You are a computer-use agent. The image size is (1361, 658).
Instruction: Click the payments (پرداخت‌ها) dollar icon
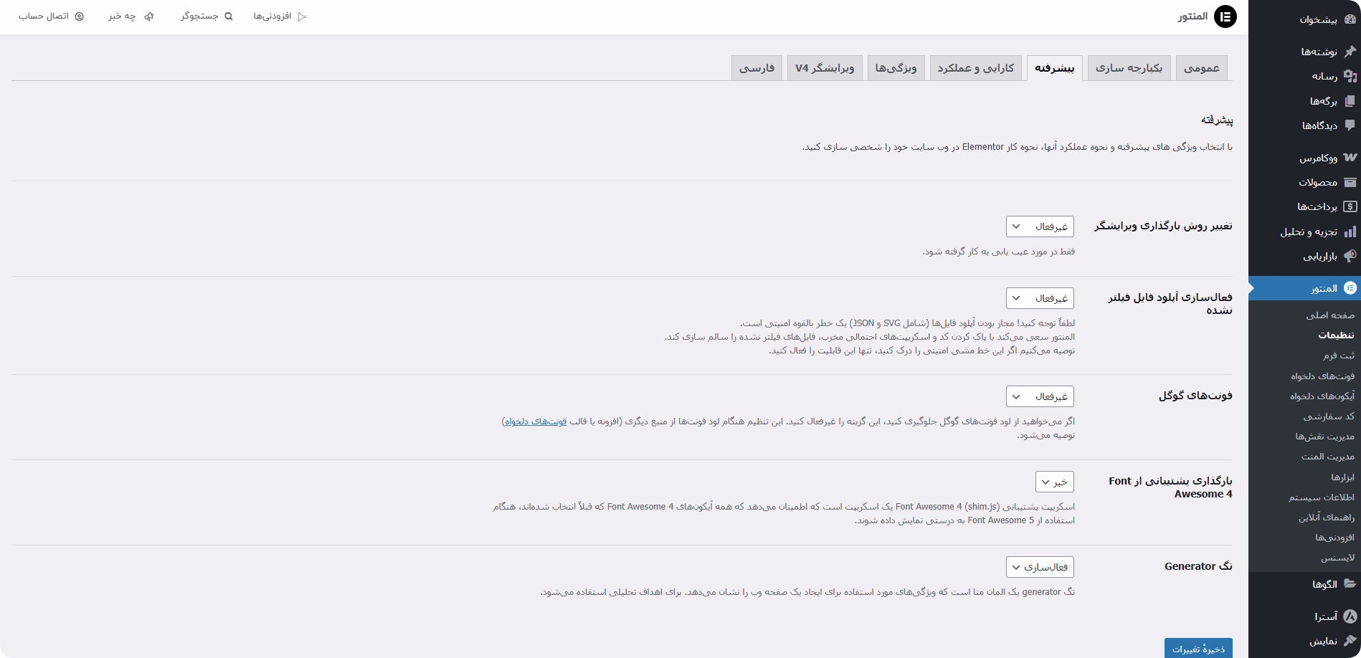coord(1350,206)
